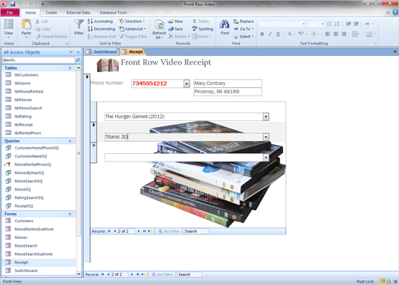Collapse the Tables group

[x=70, y=68]
